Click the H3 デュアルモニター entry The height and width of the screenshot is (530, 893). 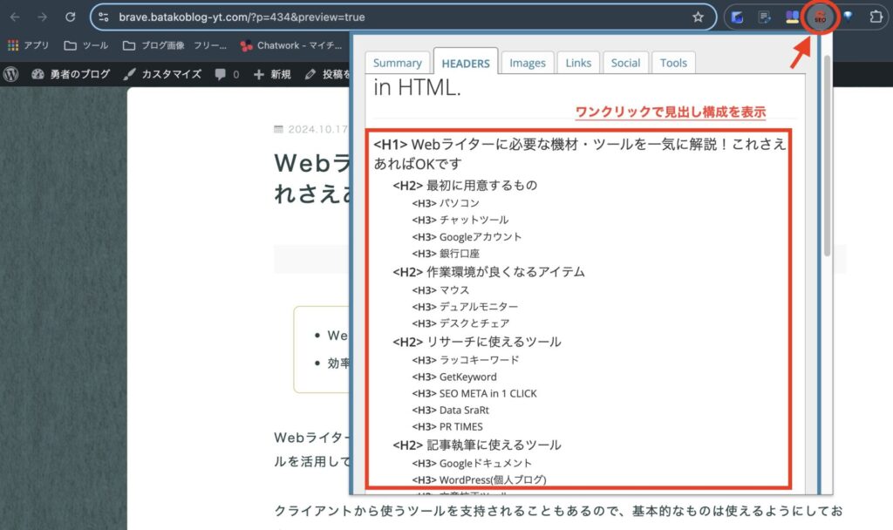pyautogui.click(x=465, y=307)
